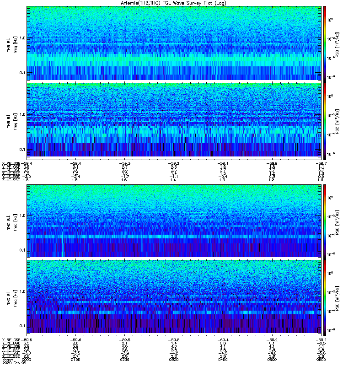Click the X_RE_GSE value '-59.3'

pos(125,163)
